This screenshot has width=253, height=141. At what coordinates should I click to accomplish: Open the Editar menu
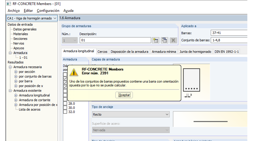point(28,11)
